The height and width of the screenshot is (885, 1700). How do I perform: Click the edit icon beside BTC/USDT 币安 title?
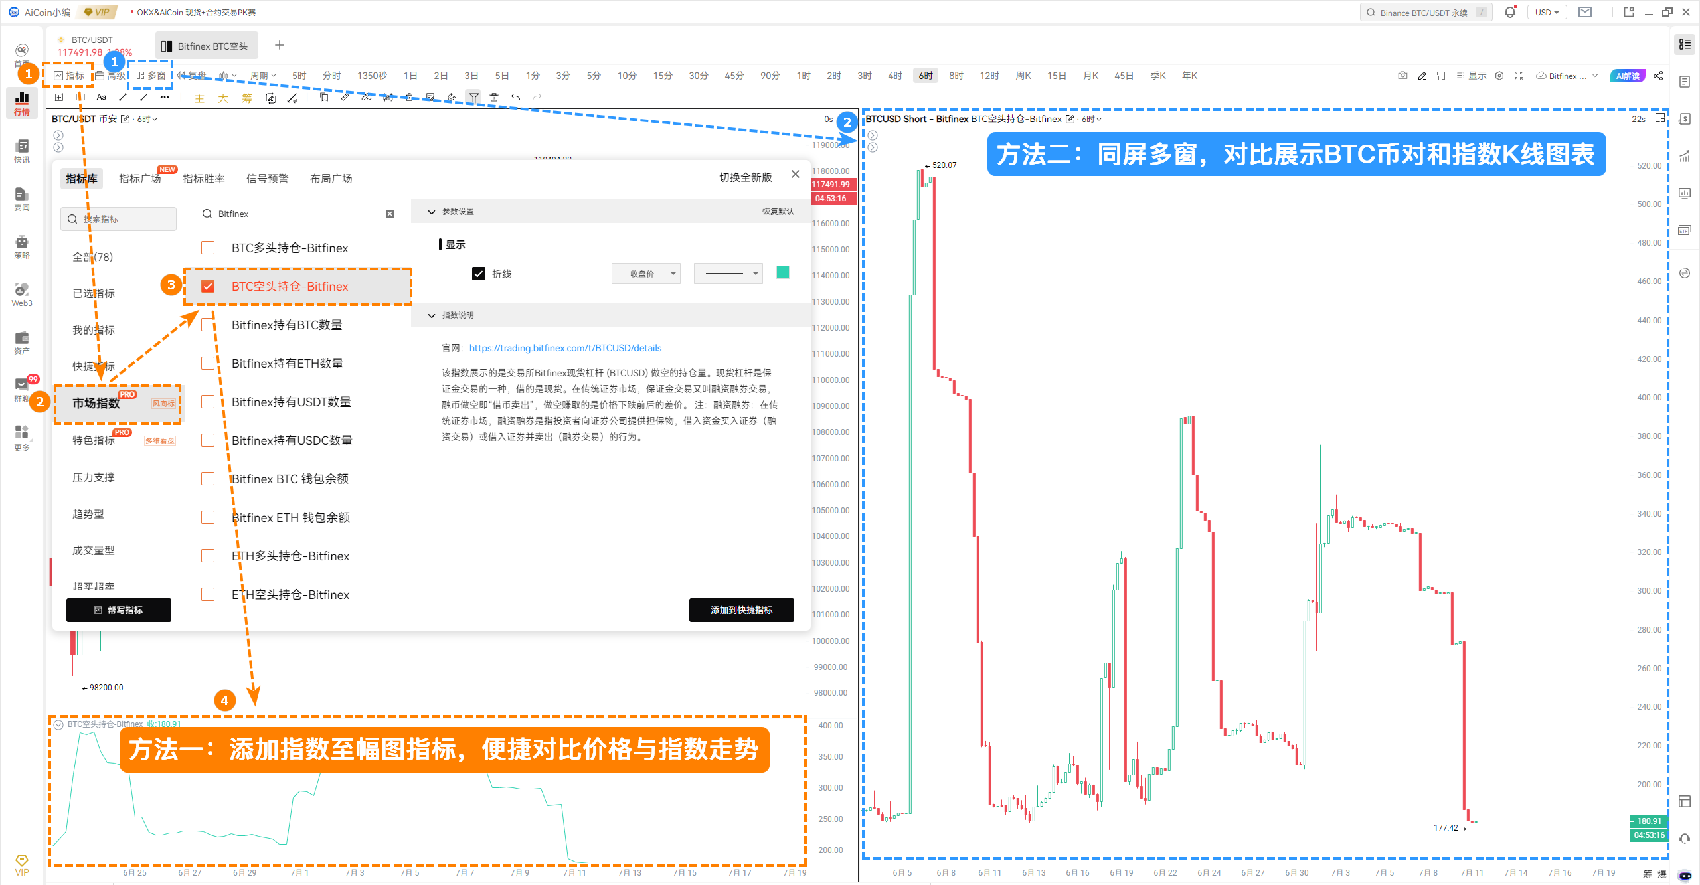click(125, 119)
